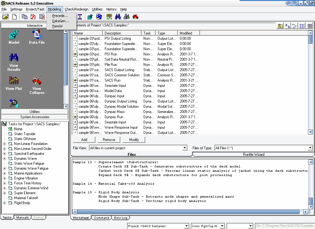Screen dimensions: 315x229
Task: Expand the Spectral Earthquake tree node
Action: (4, 154)
